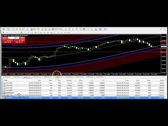168x126 pixels.
Task: Switch to H1 timeframe
Action: point(55,33)
